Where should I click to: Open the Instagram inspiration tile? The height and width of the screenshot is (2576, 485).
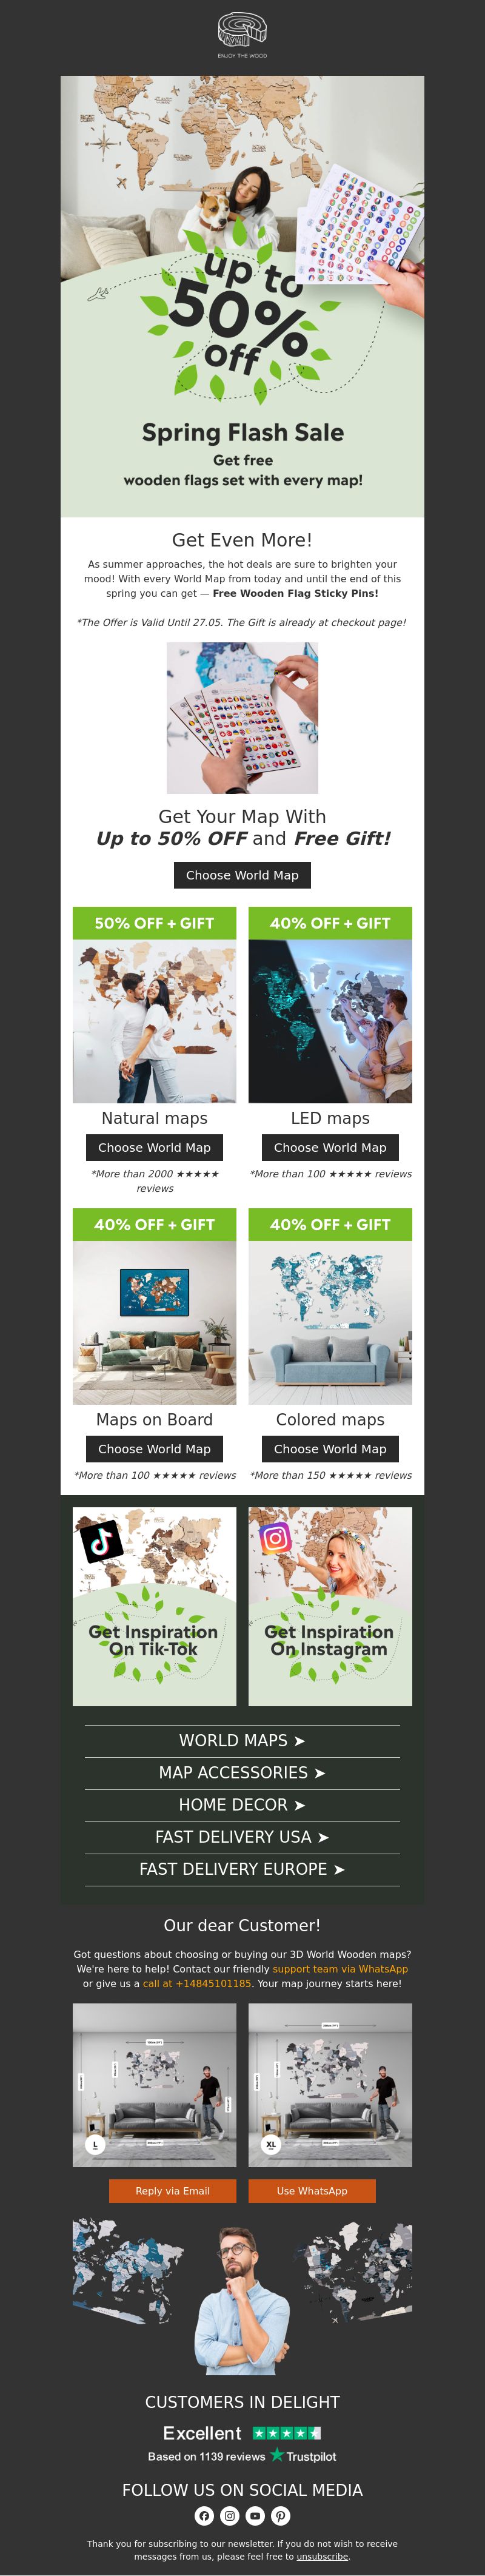tap(330, 1606)
